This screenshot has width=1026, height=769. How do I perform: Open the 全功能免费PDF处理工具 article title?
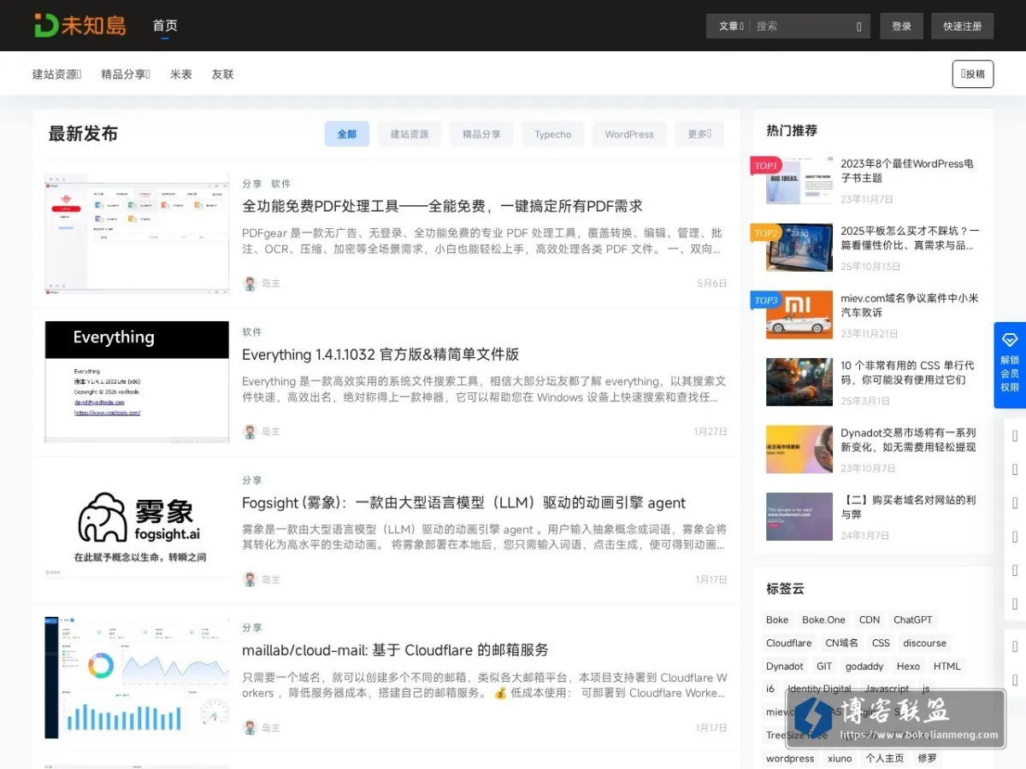[442, 206]
